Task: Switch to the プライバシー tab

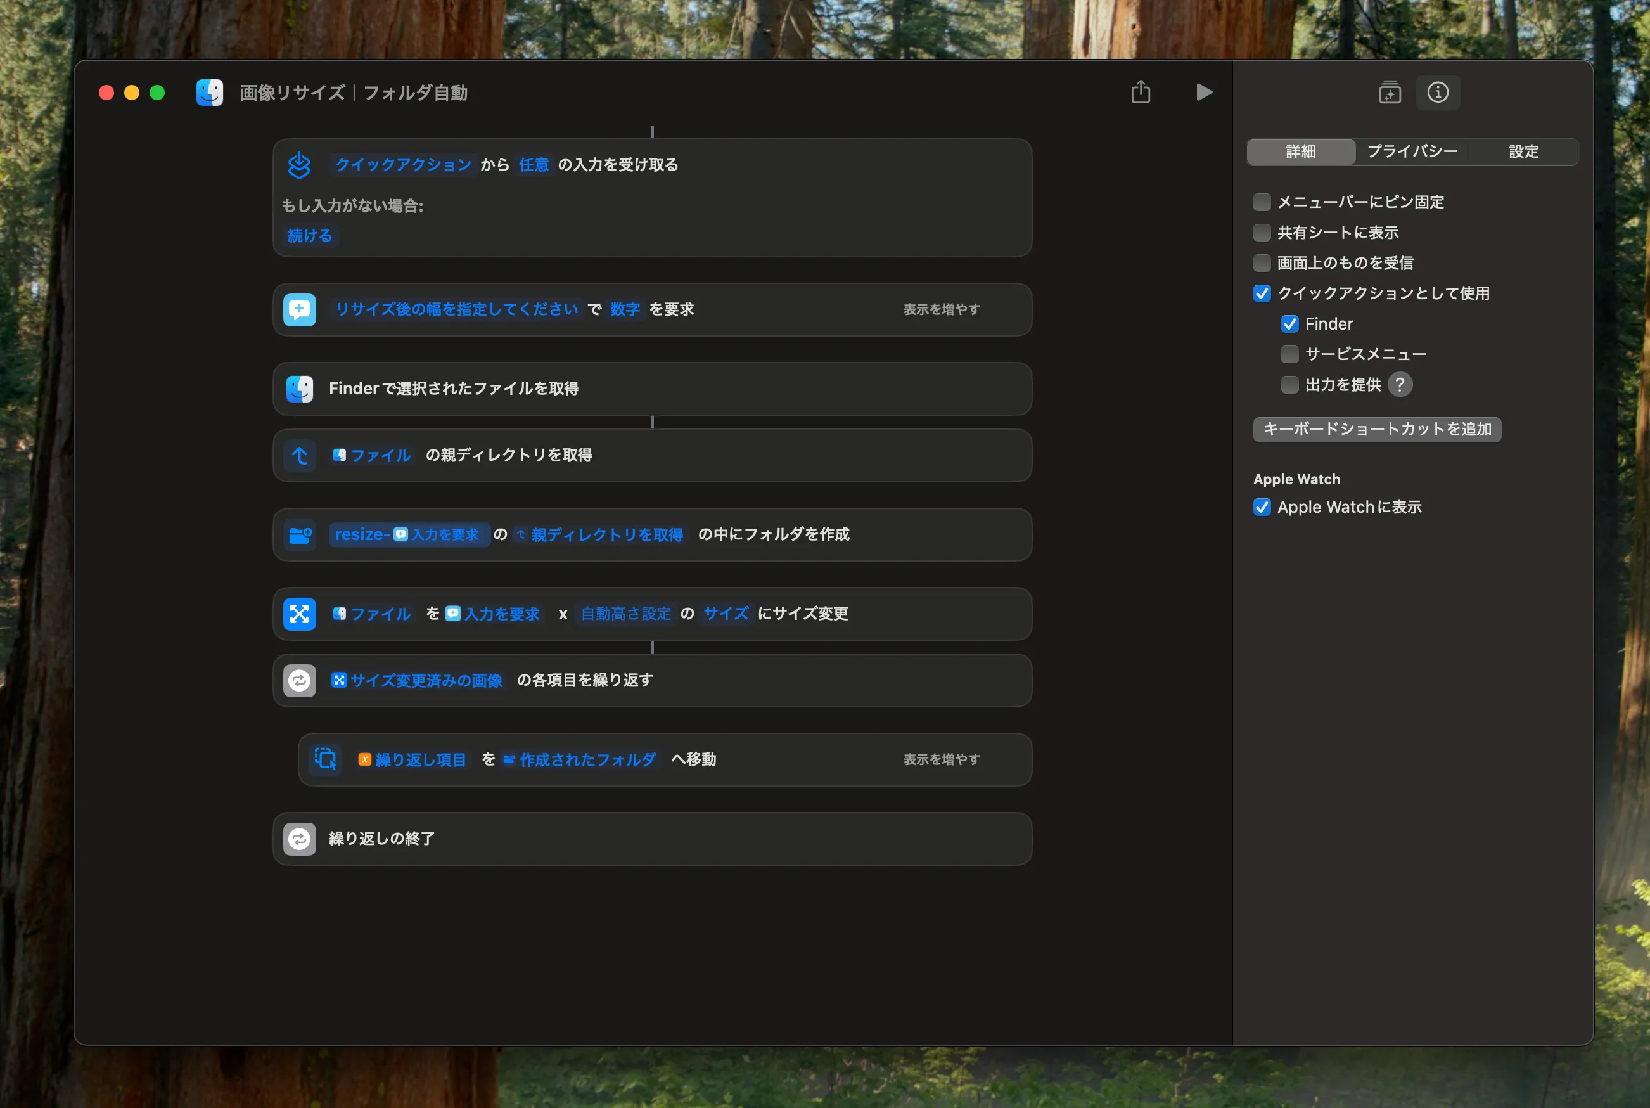Action: pos(1412,152)
